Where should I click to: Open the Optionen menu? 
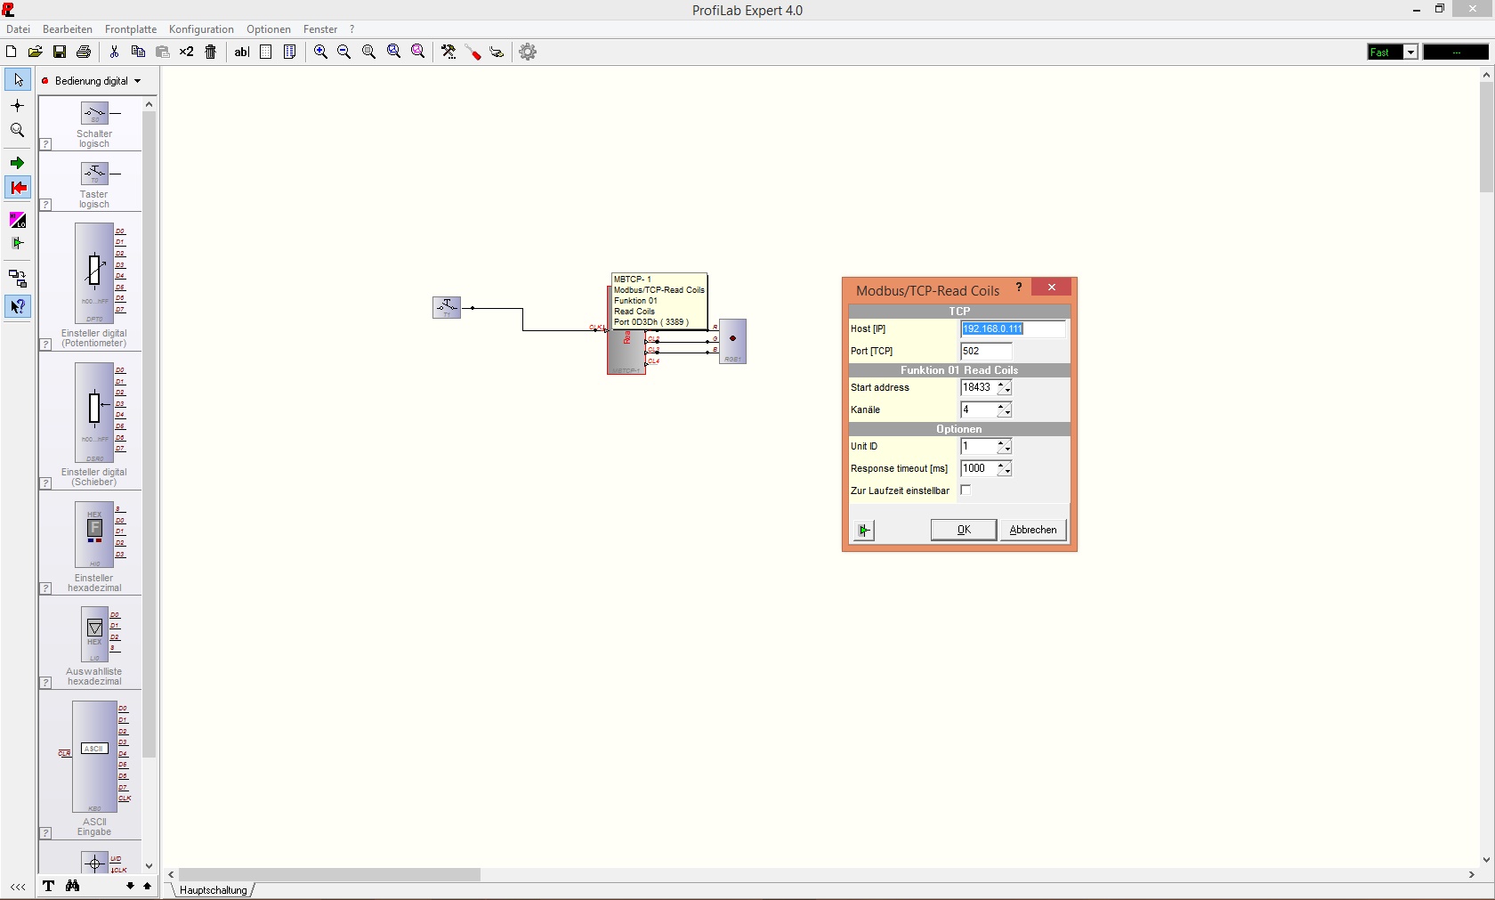tap(269, 29)
